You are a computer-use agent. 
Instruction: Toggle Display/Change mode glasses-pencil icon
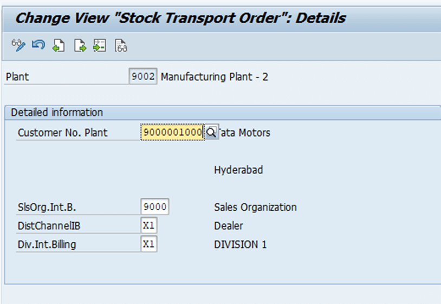click(x=18, y=46)
